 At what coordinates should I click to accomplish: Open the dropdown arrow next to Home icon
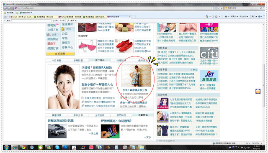click(x=210, y=17)
